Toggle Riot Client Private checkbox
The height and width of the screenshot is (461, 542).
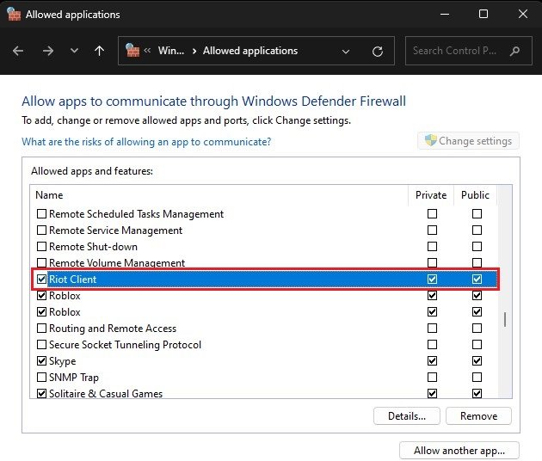(x=432, y=280)
